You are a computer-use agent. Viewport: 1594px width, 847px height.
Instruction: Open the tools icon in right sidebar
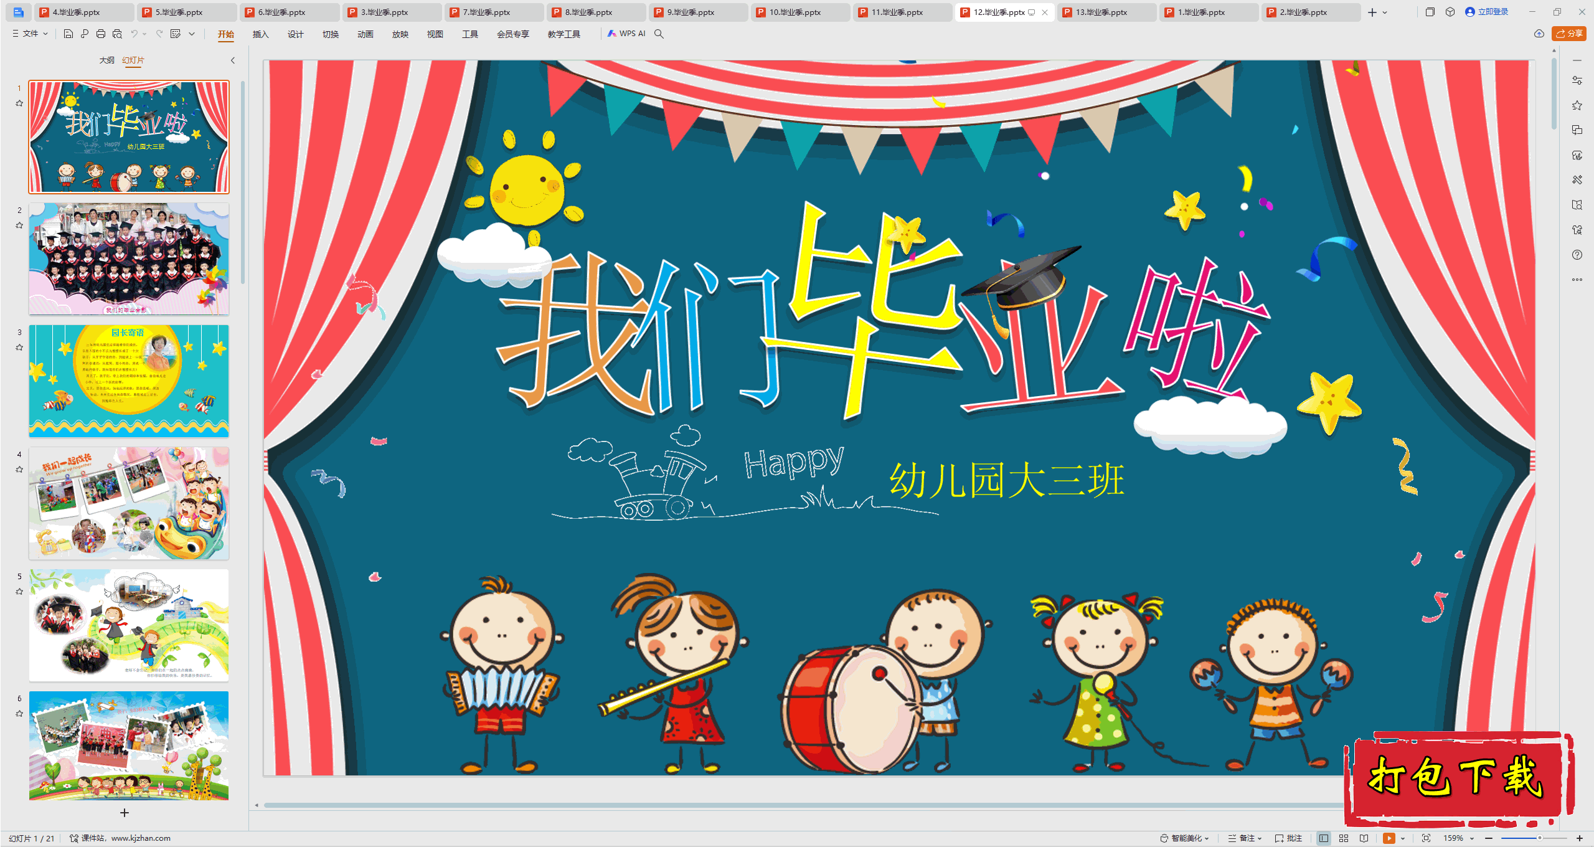1577,180
